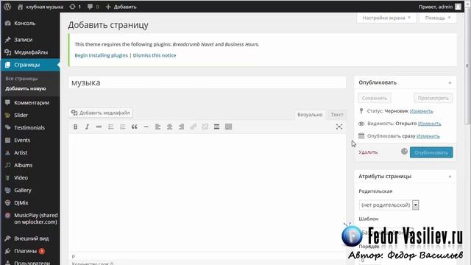
Task: Click Begin installing plugins link
Action: click(x=102, y=55)
